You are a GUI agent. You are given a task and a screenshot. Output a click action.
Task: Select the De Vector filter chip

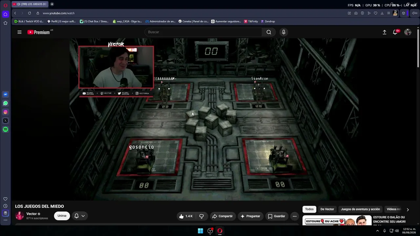pyautogui.click(x=327, y=209)
